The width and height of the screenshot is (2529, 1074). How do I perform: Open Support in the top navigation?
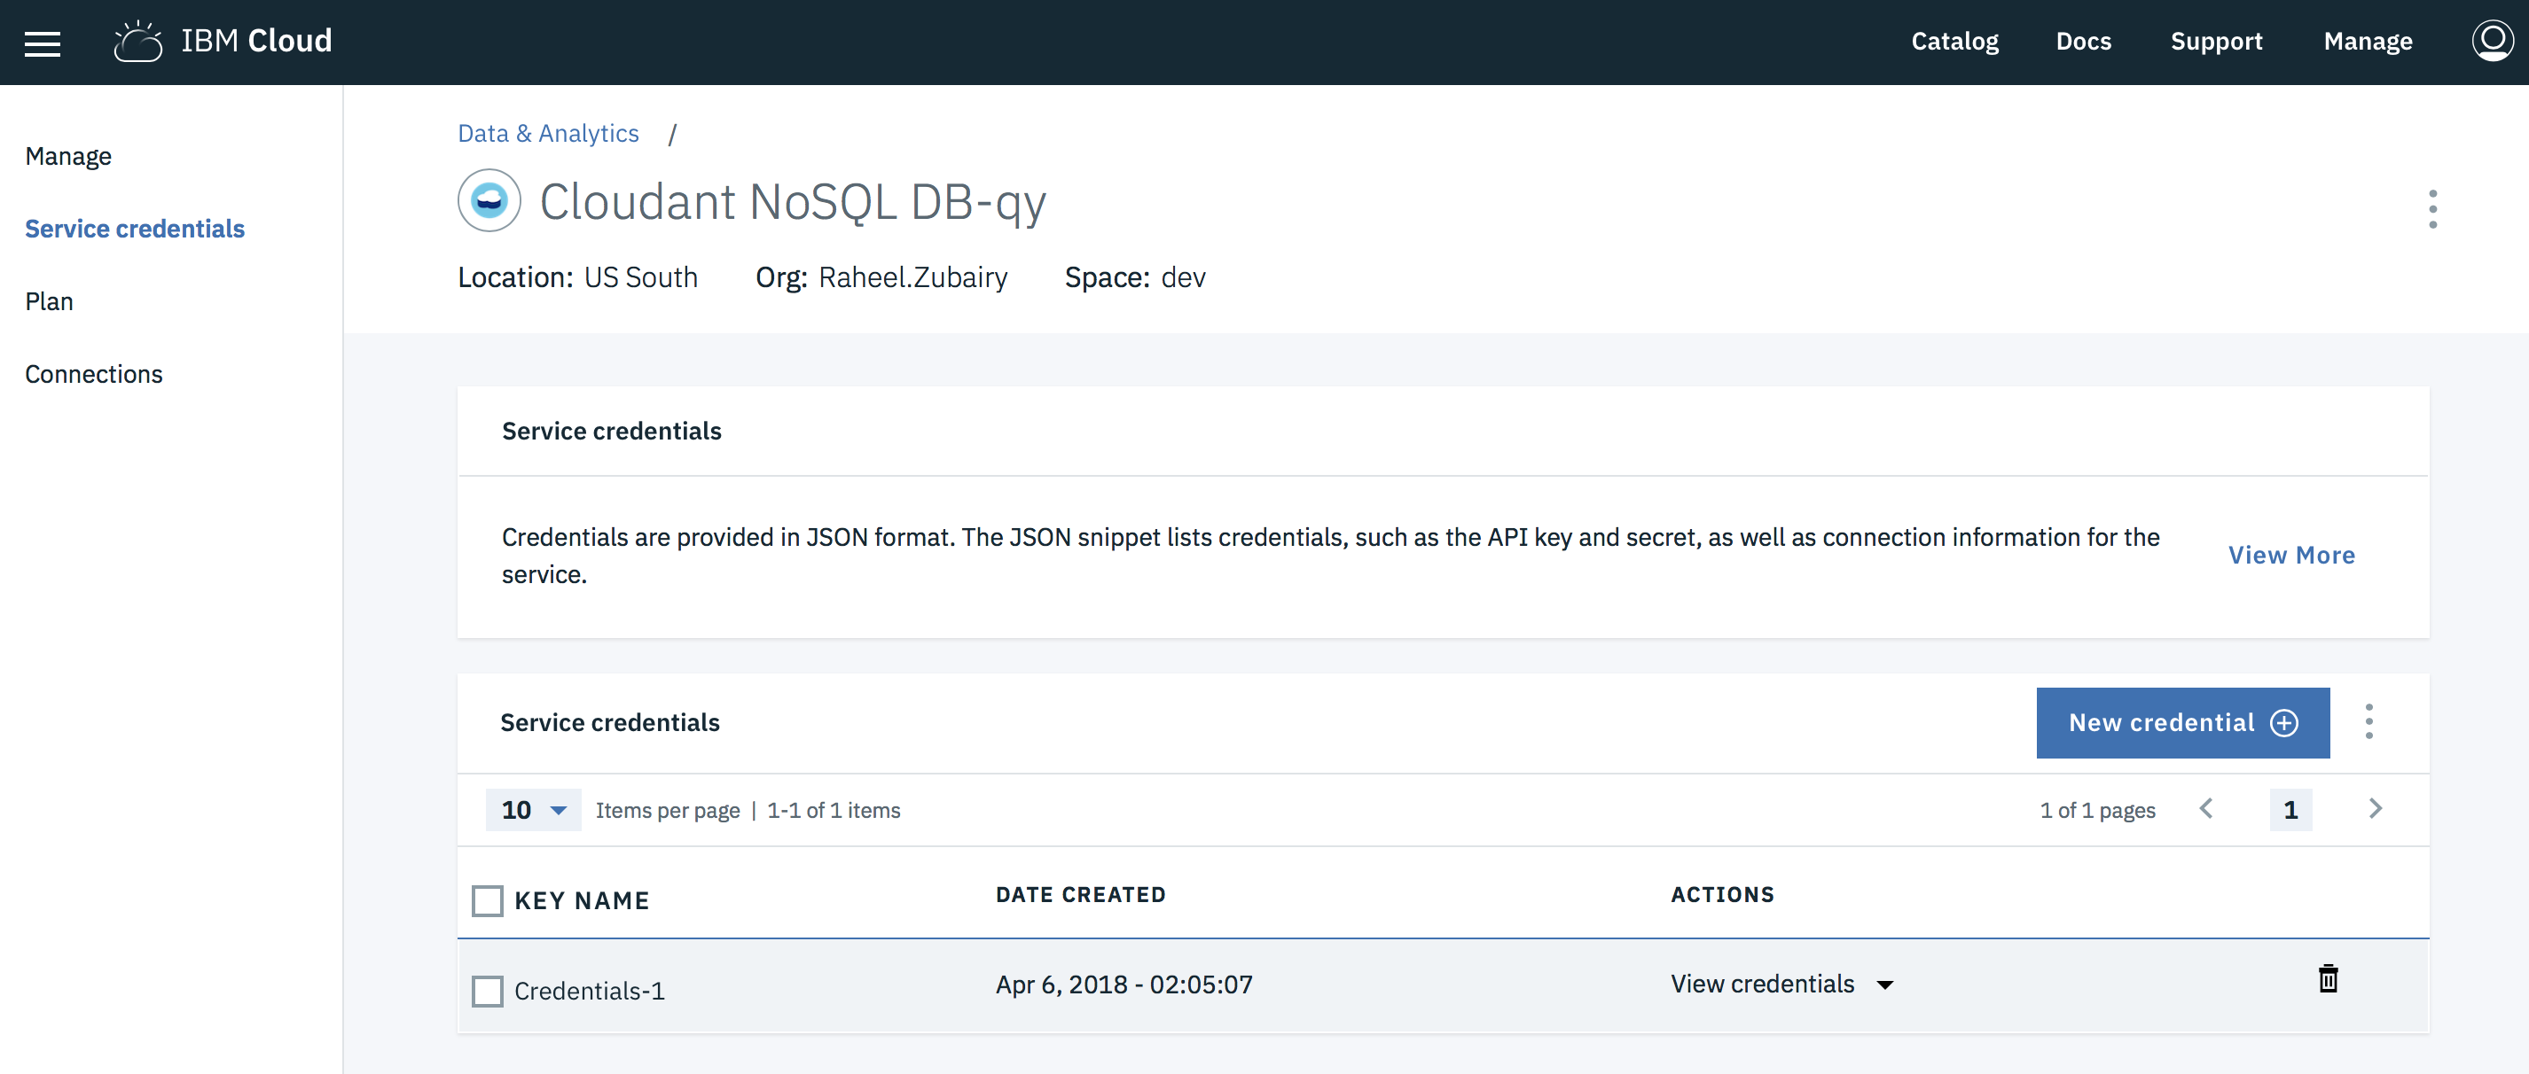(x=2216, y=41)
